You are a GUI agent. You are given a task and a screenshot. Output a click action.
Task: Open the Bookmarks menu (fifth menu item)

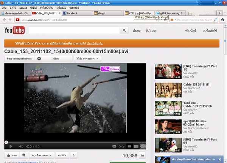(47, 8)
